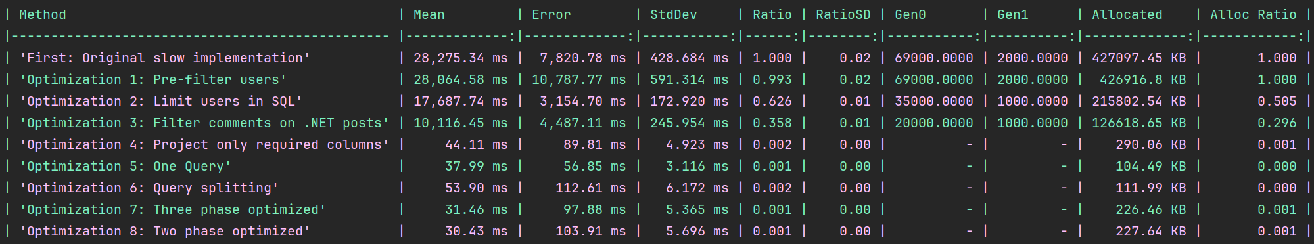Click 'Optimization 7: Three phase optimized' label

(x=173, y=209)
